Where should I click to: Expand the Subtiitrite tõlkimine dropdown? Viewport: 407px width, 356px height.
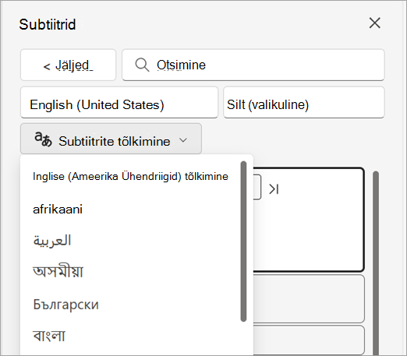point(111,139)
